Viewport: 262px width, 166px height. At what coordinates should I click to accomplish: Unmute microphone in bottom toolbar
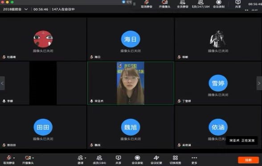click(9, 159)
